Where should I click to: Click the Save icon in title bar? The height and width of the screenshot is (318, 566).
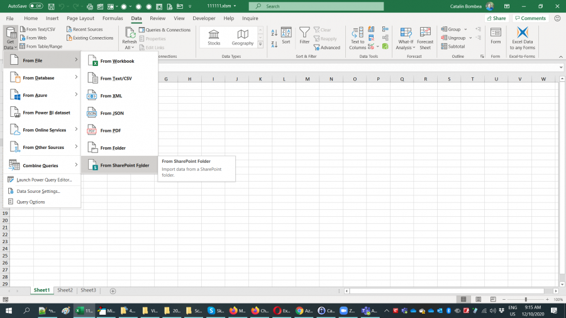(x=52, y=6)
